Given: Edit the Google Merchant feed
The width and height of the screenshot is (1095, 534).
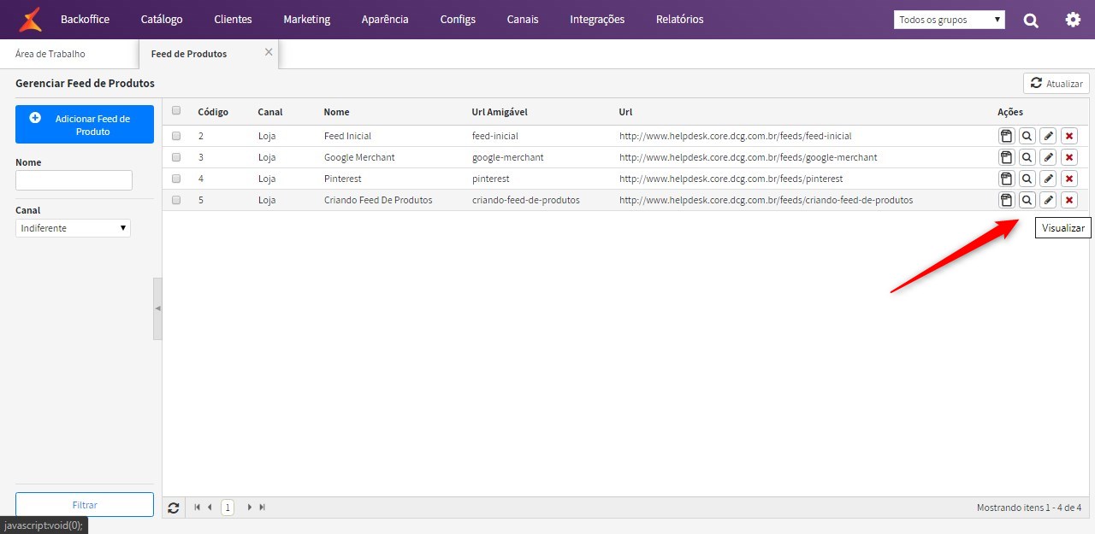Looking at the screenshot, I should coord(1048,157).
